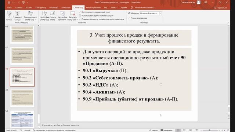
Task: Click spell check icon in status bar
Action: pos(21,131)
